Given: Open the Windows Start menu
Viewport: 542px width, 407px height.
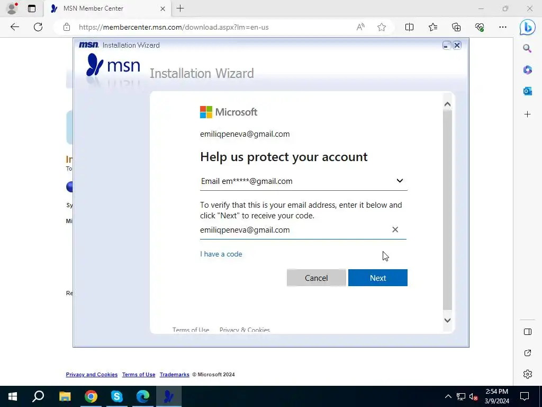Looking at the screenshot, I should (13, 396).
